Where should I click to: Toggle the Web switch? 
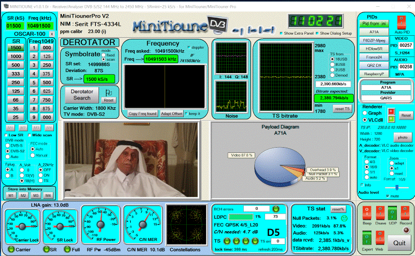point(380,238)
